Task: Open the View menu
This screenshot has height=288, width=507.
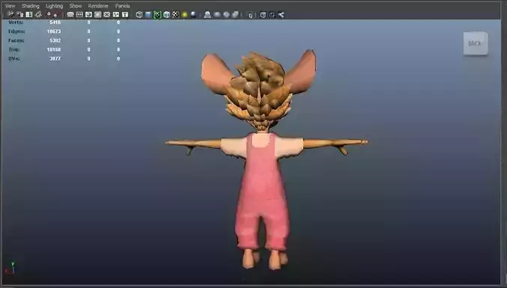Action: click(10, 6)
